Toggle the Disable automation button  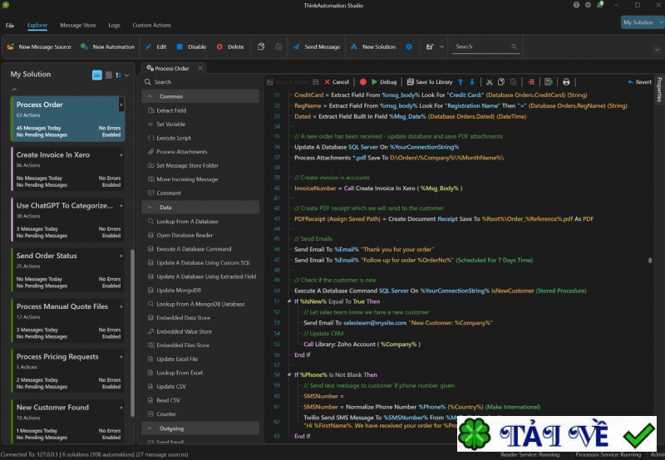pyautogui.click(x=191, y=47)
